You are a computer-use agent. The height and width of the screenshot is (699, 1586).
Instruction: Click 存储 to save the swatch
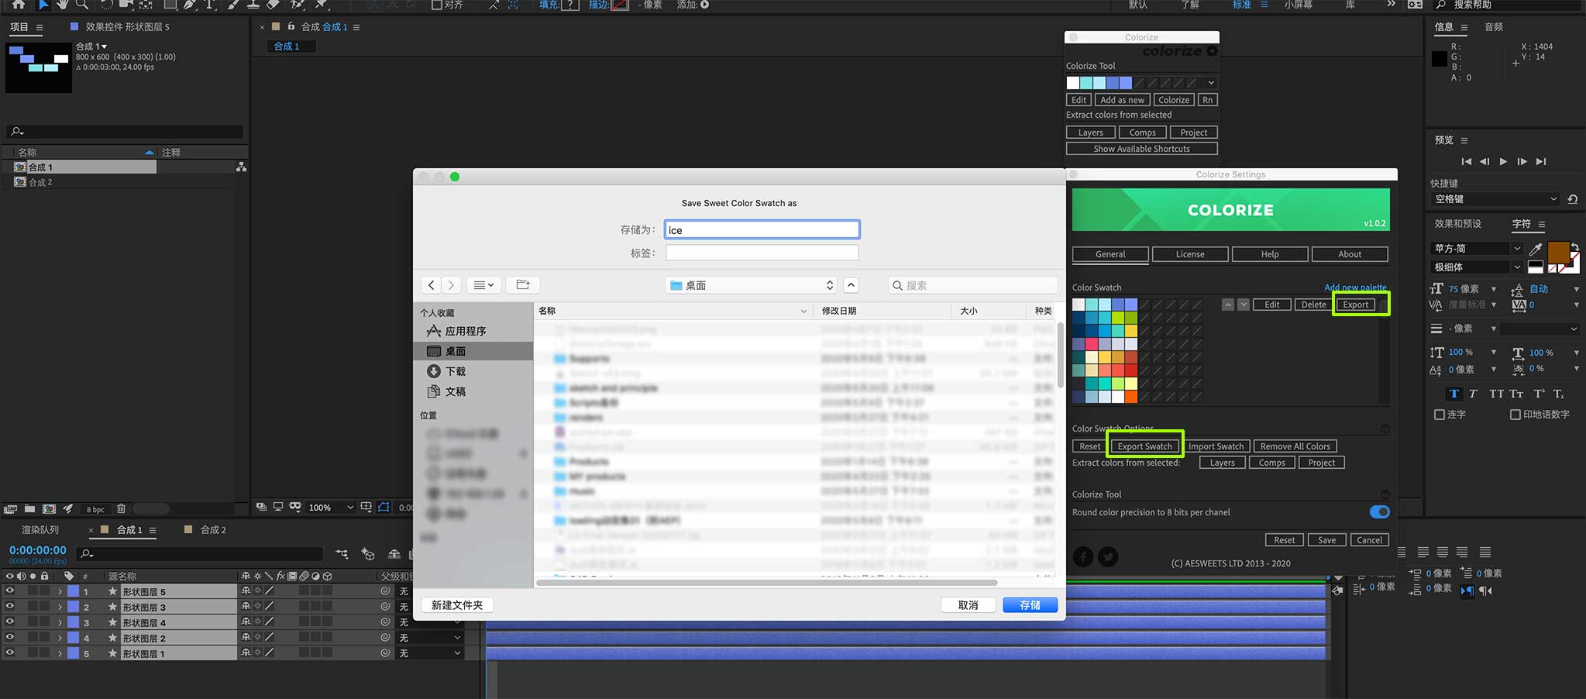tap(1030, 605)
